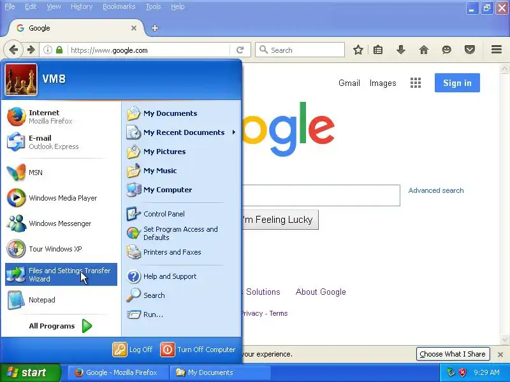
Task: Click the red shield security tray icon
Action: pyautogui.click(x=462, y=372)
